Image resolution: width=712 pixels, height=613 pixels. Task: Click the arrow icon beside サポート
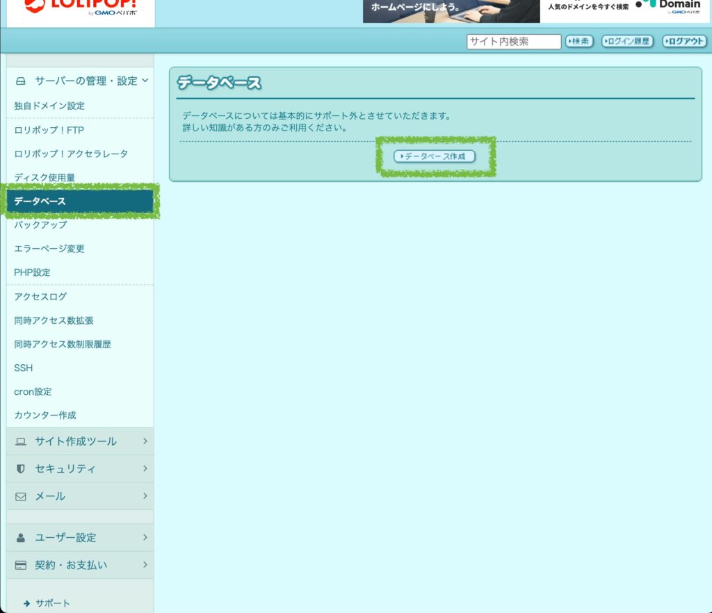pyautogui.click(x=27, y=603)
